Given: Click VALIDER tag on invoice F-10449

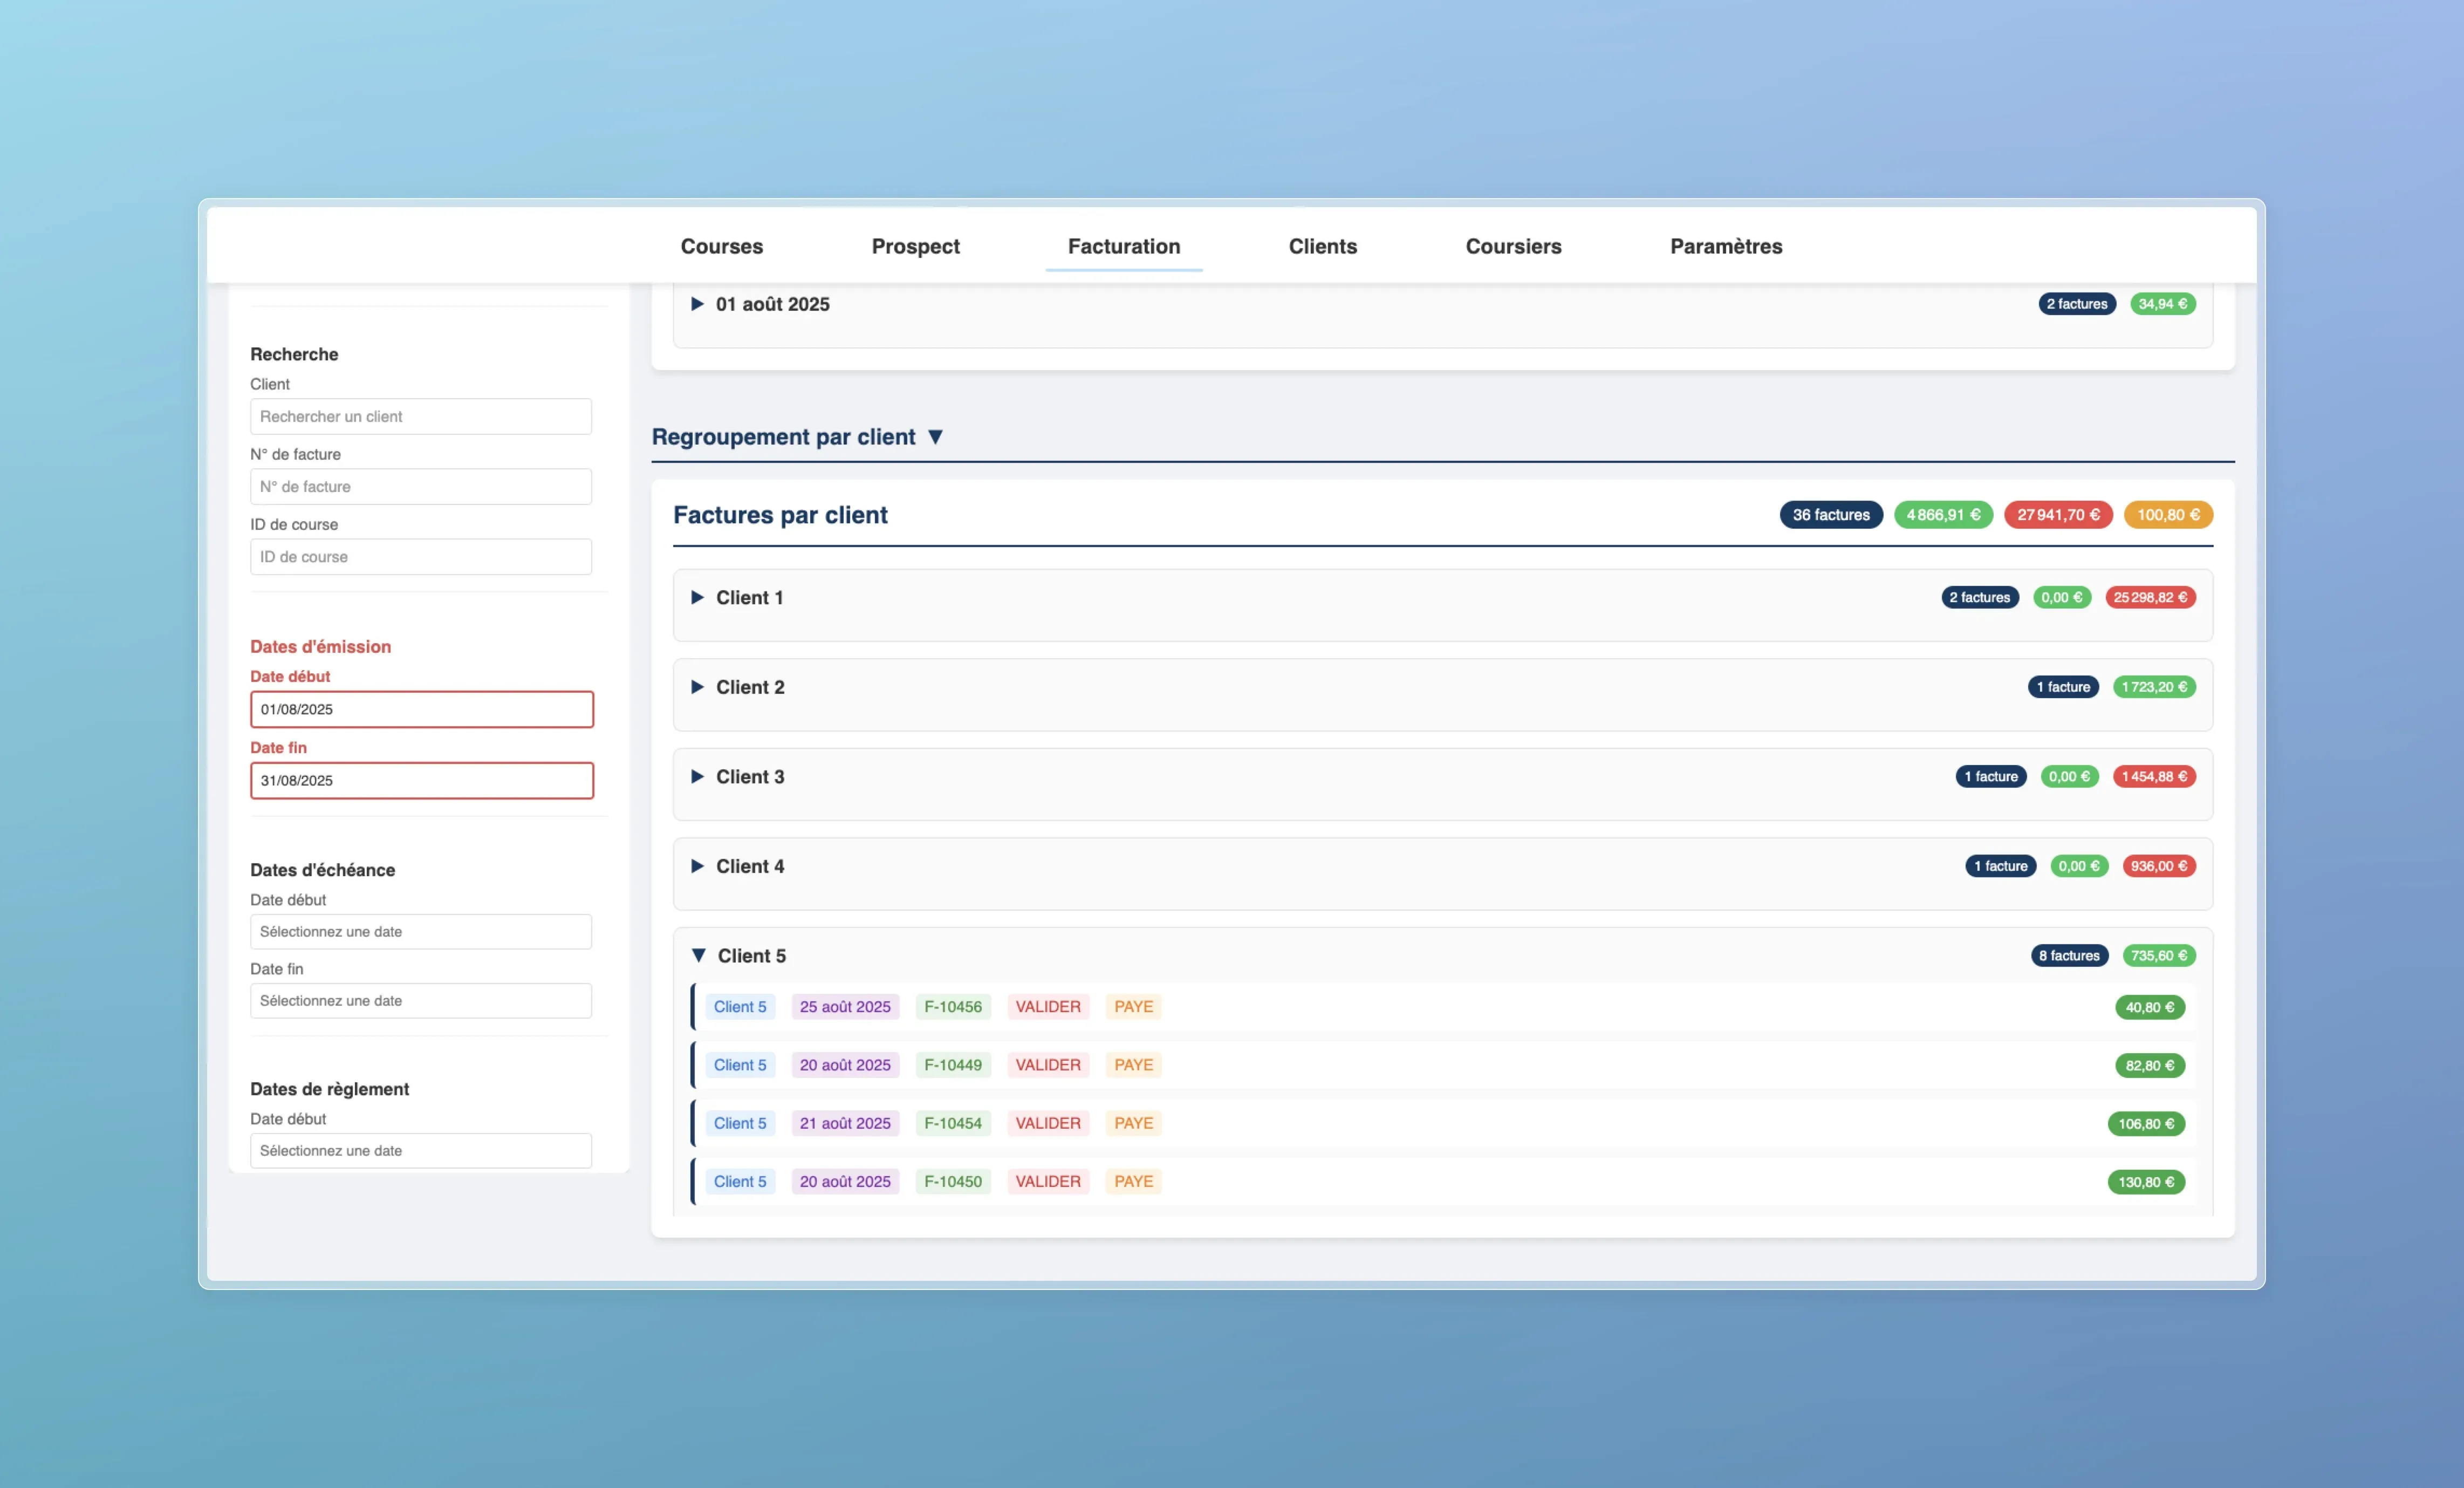Looking at the screenshot, I should tap(1047, 1065).
